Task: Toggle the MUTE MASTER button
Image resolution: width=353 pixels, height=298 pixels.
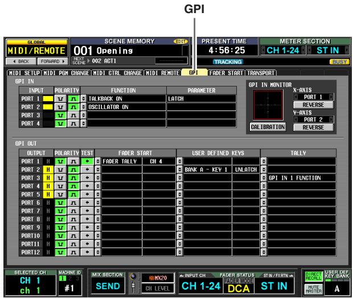Action: [314, 289]
